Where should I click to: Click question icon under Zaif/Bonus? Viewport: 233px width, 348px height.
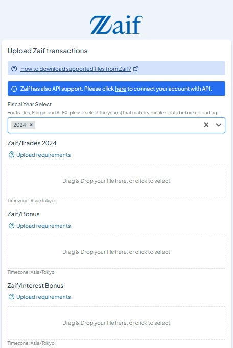point(11,226)
